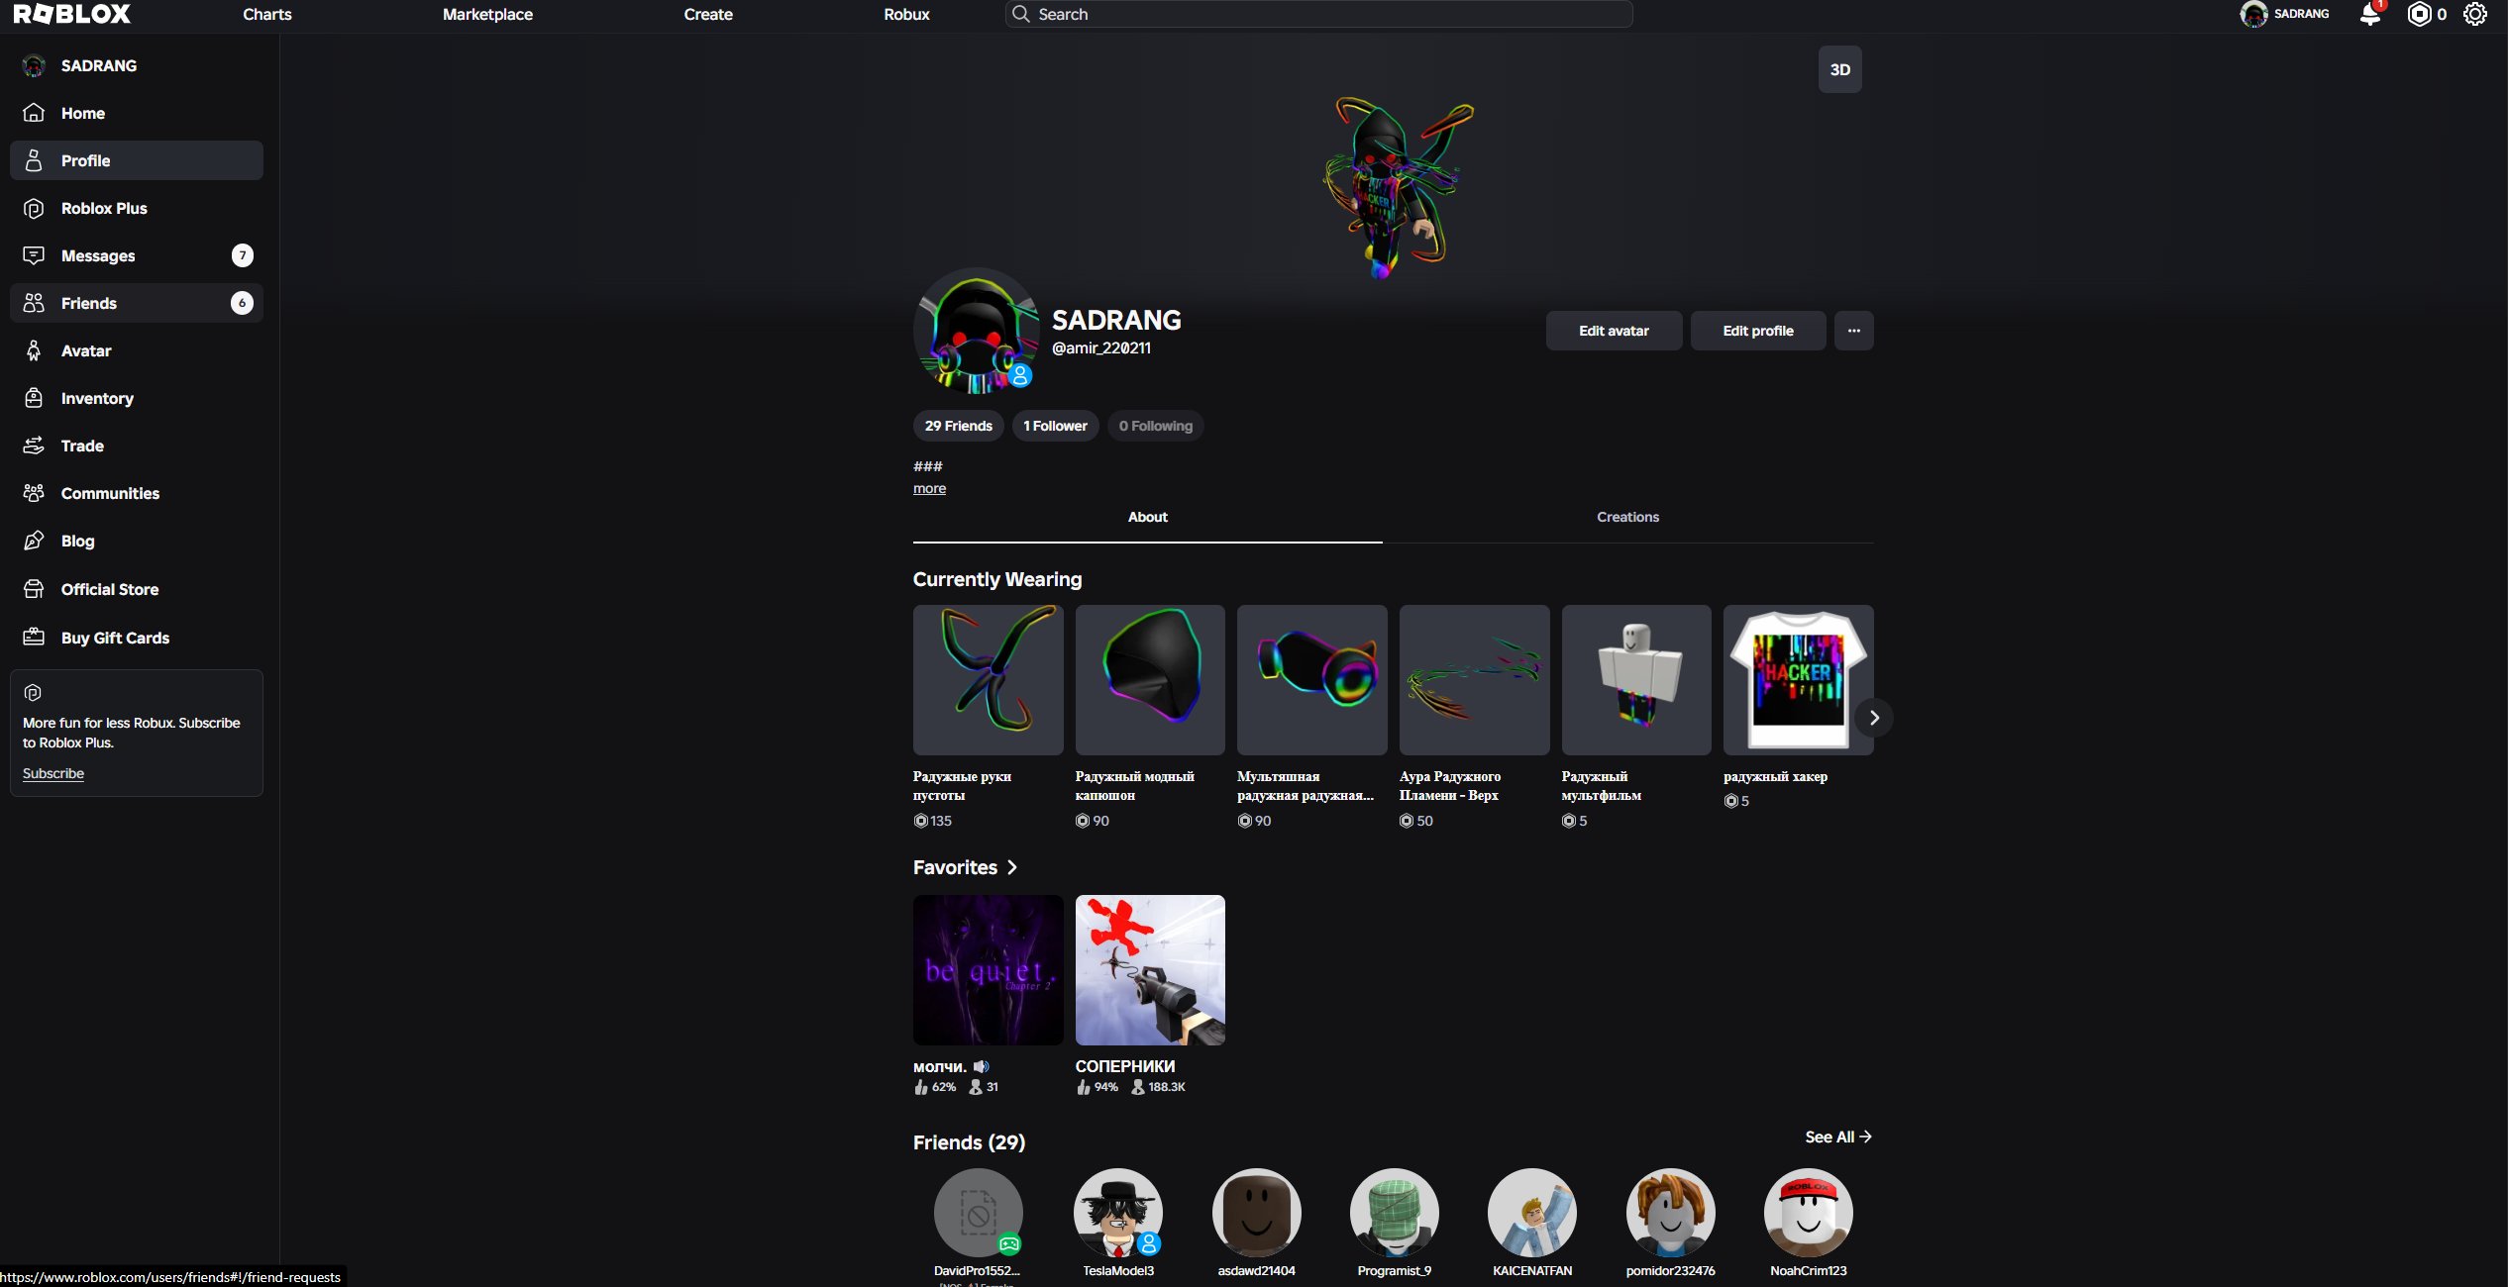The width and height of the screenshot is (2508, 1287).
Task: Open the rainbow headphones item thumbnail
Action: (x=1311, y=680)
